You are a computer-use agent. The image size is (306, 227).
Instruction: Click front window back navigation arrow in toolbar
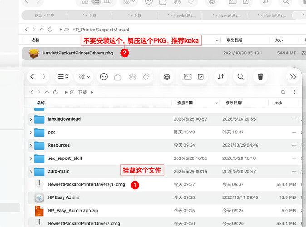(32, 77)
